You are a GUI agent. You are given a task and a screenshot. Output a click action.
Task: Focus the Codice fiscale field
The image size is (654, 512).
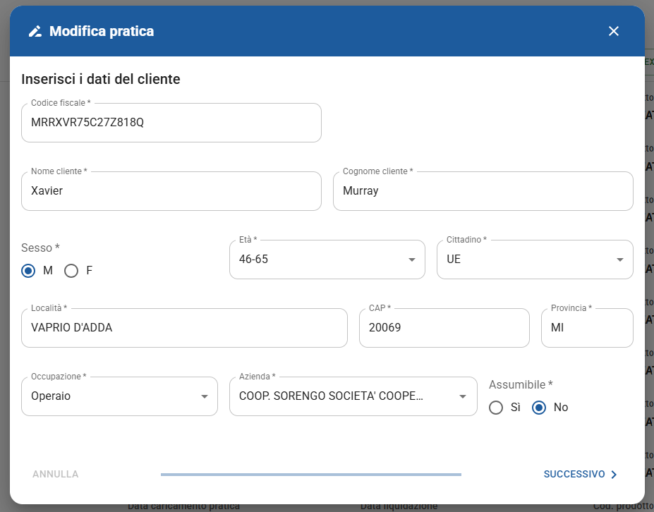pyautogui.click(x=171, y=123)
